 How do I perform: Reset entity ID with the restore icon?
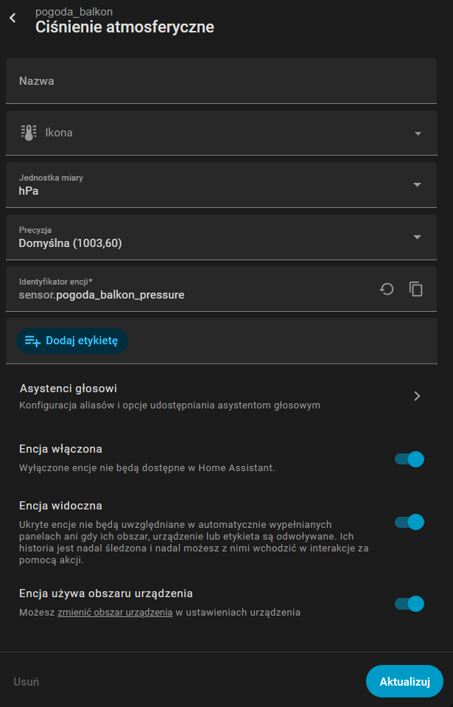click(387, 289)
